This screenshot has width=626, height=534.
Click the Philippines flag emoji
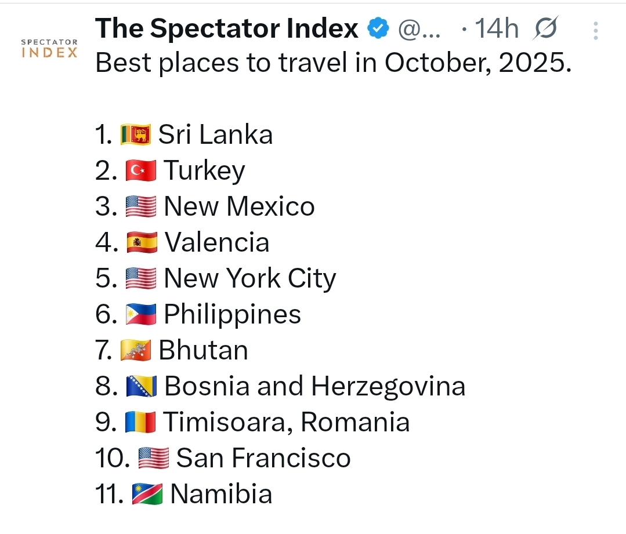point(141,315)
